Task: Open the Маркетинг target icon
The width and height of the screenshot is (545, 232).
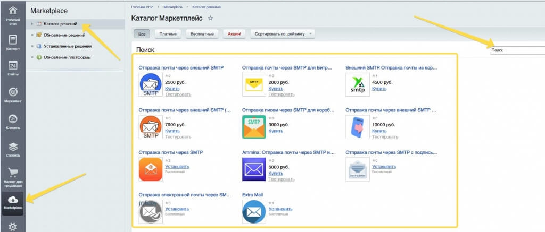Action: pyautogui.click(x=13, y=92)
